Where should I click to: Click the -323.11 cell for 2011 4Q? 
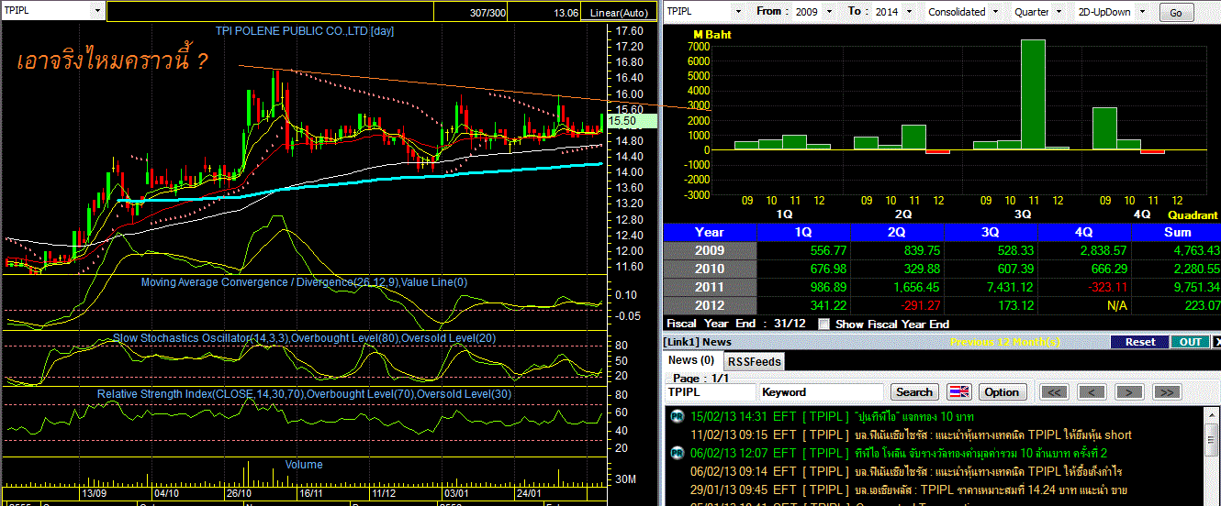coord(1084,287)
